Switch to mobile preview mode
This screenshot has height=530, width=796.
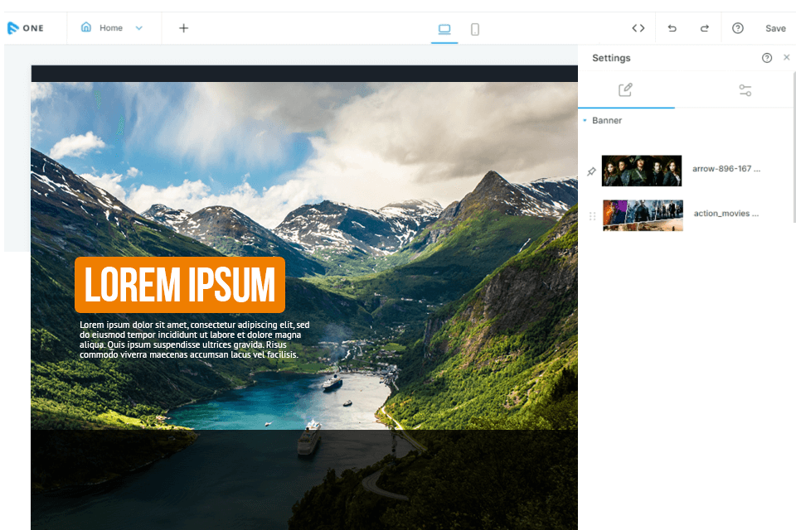pyautogui.click(x=474, y=30)
